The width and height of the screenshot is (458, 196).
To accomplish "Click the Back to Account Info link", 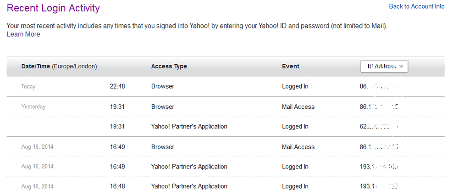I will (x=417, y=6).
